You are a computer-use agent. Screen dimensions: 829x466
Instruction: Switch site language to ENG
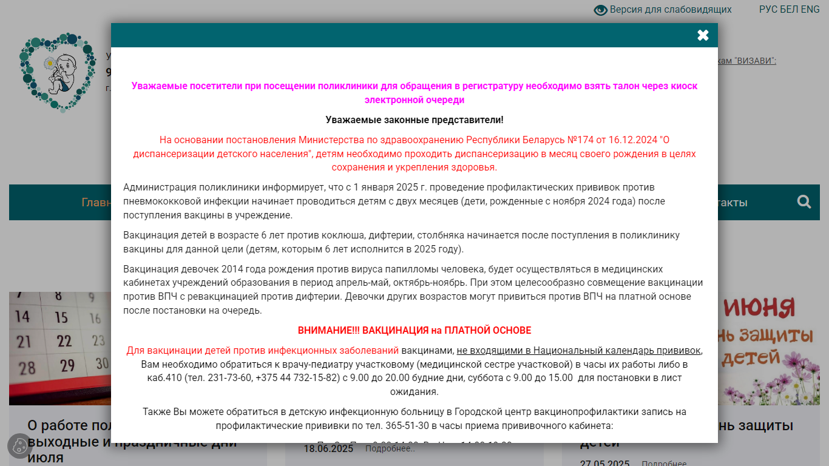point(810,10)
